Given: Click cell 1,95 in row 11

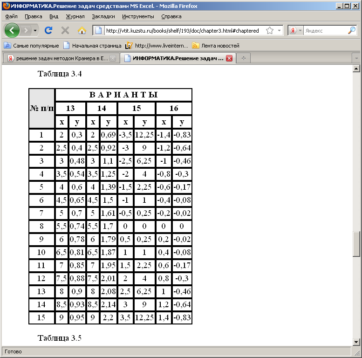Looking at the screenshot, I should click(108, 265).
